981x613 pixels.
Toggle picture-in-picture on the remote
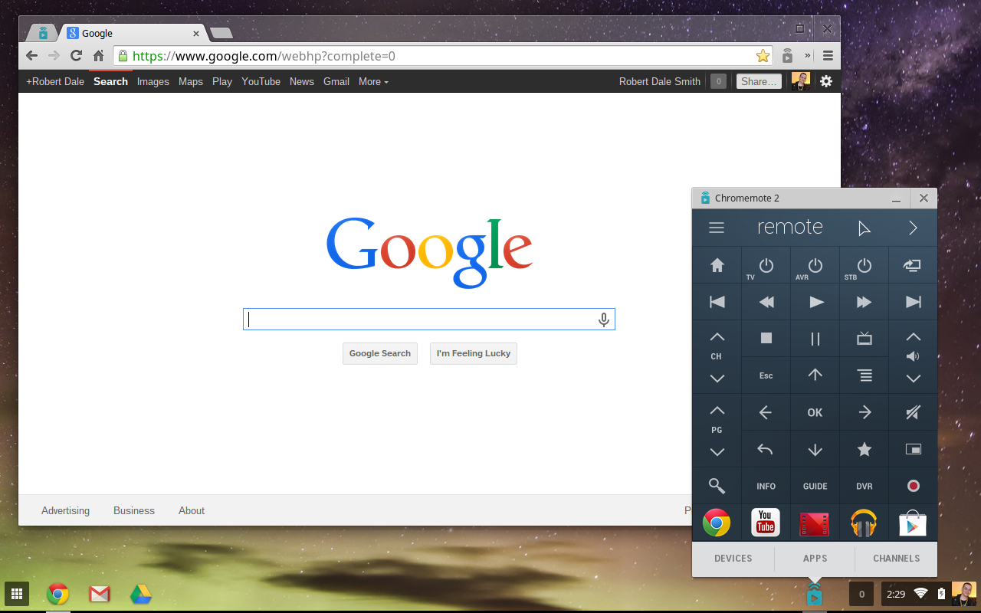coord(913,449)
